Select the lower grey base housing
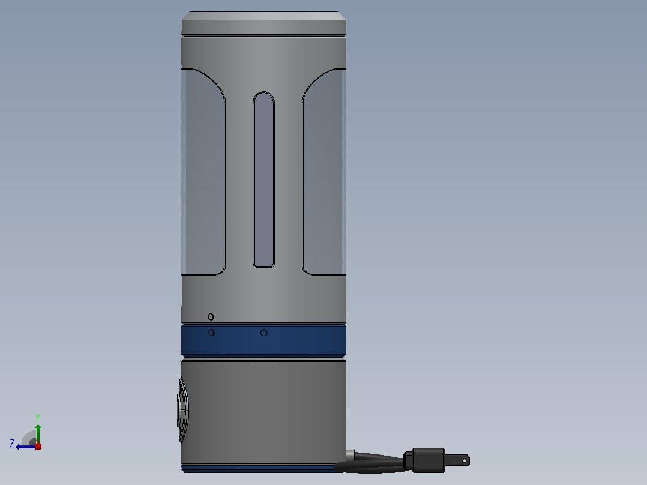Screen dimensions: 647x485 tap(263, 412)
